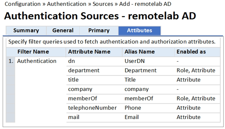This screenshot has width=225, height=129.
Task: Select the Authentication filter row
Action: click(x=37, y=61)
